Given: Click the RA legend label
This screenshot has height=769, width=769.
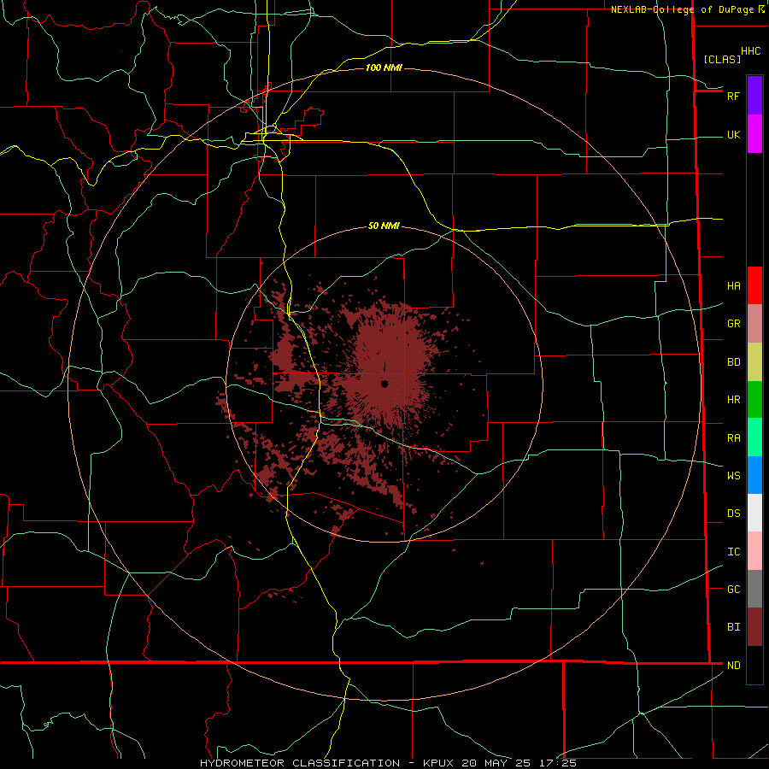Looking at the screenshot, I should click(733, 438).
